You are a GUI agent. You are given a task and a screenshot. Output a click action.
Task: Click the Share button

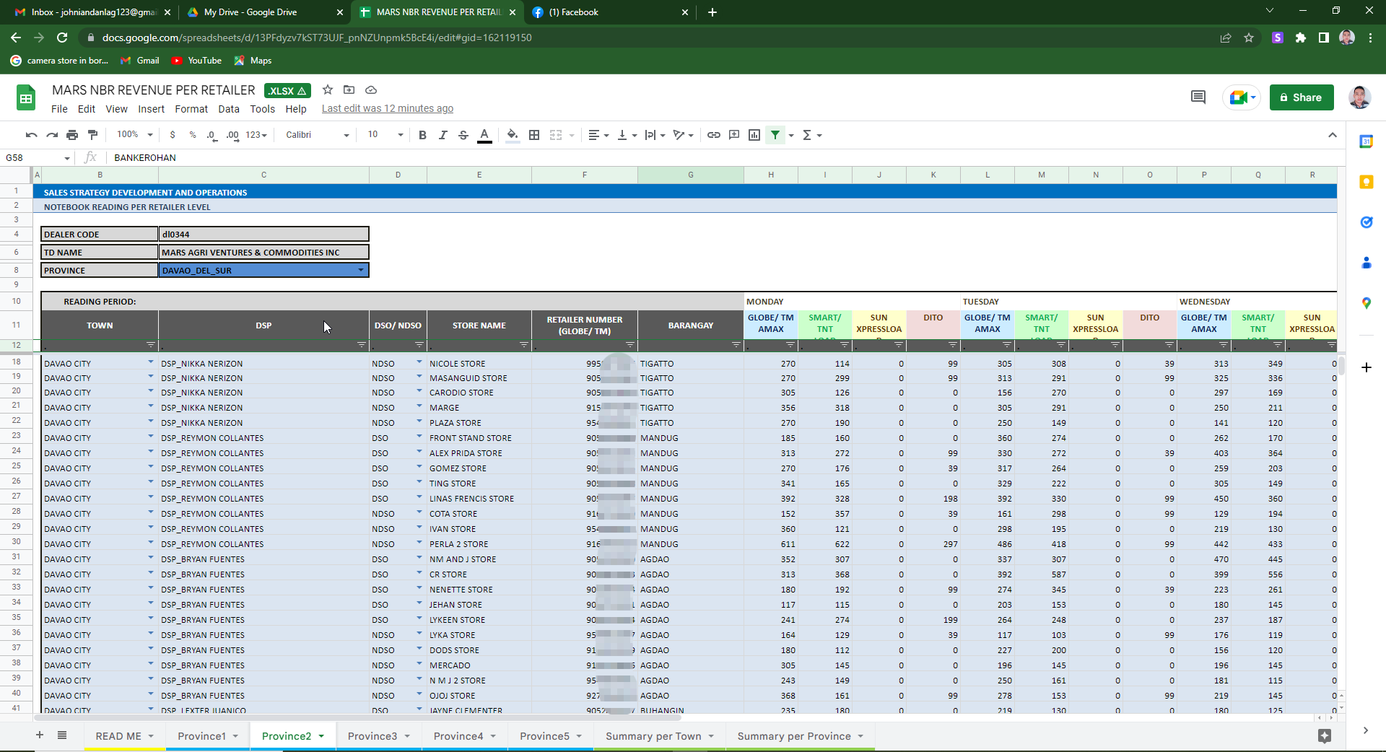(1301, 97)
